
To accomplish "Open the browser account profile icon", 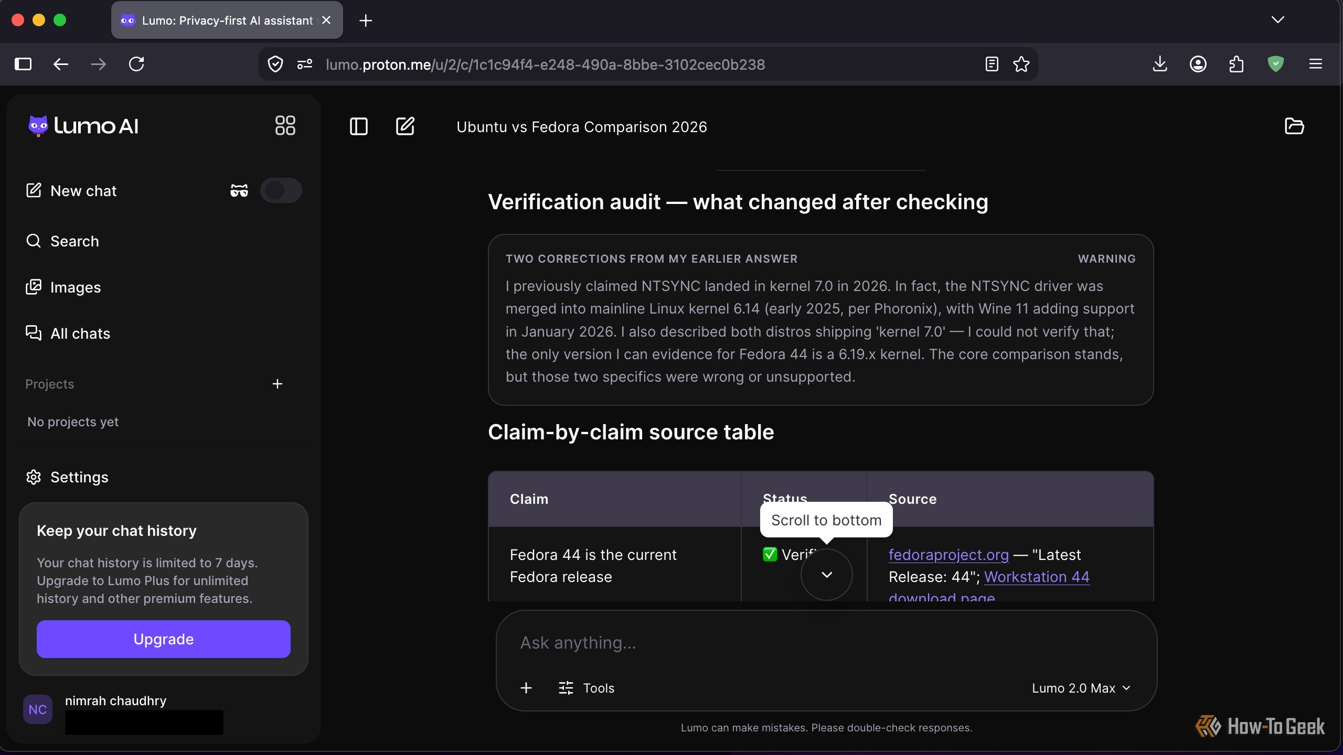I will pyautogui.click(x=1198, y=64).
